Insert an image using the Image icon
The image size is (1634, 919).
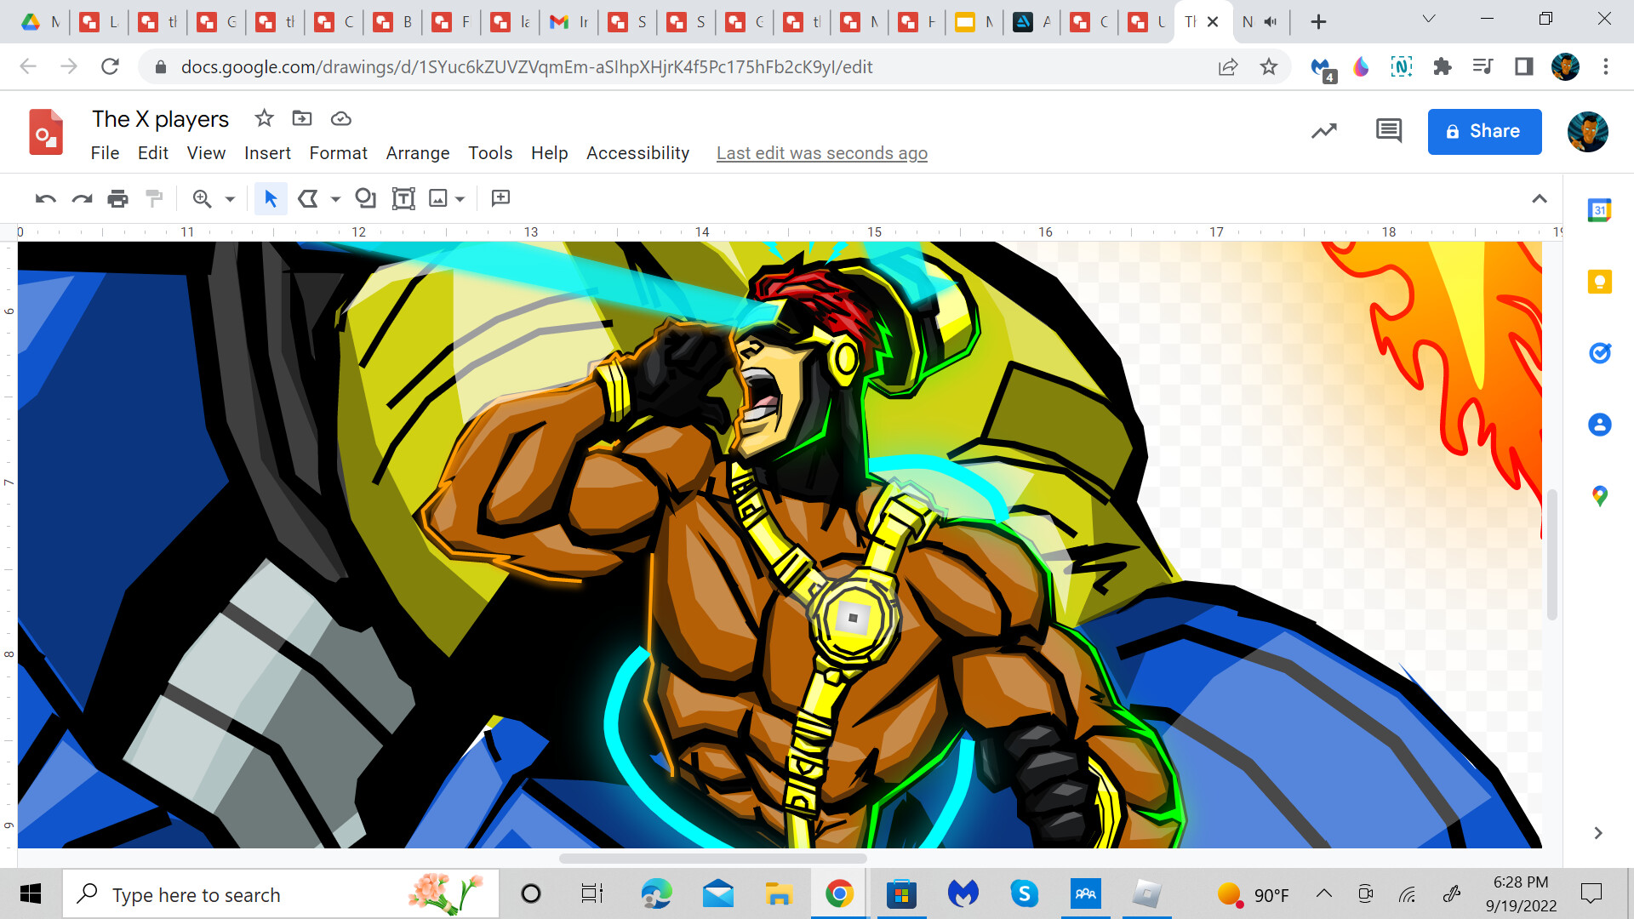(437, 198)
